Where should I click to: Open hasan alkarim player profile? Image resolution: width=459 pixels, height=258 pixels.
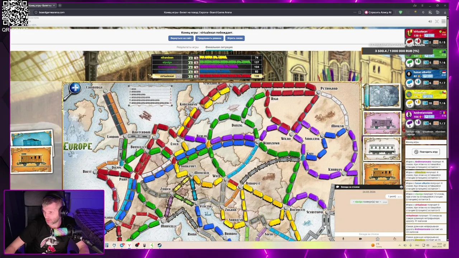(422, 72)
